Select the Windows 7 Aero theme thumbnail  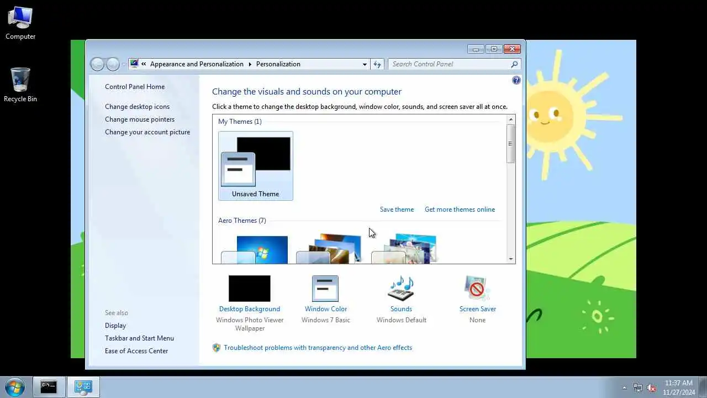tap(255, 250)
